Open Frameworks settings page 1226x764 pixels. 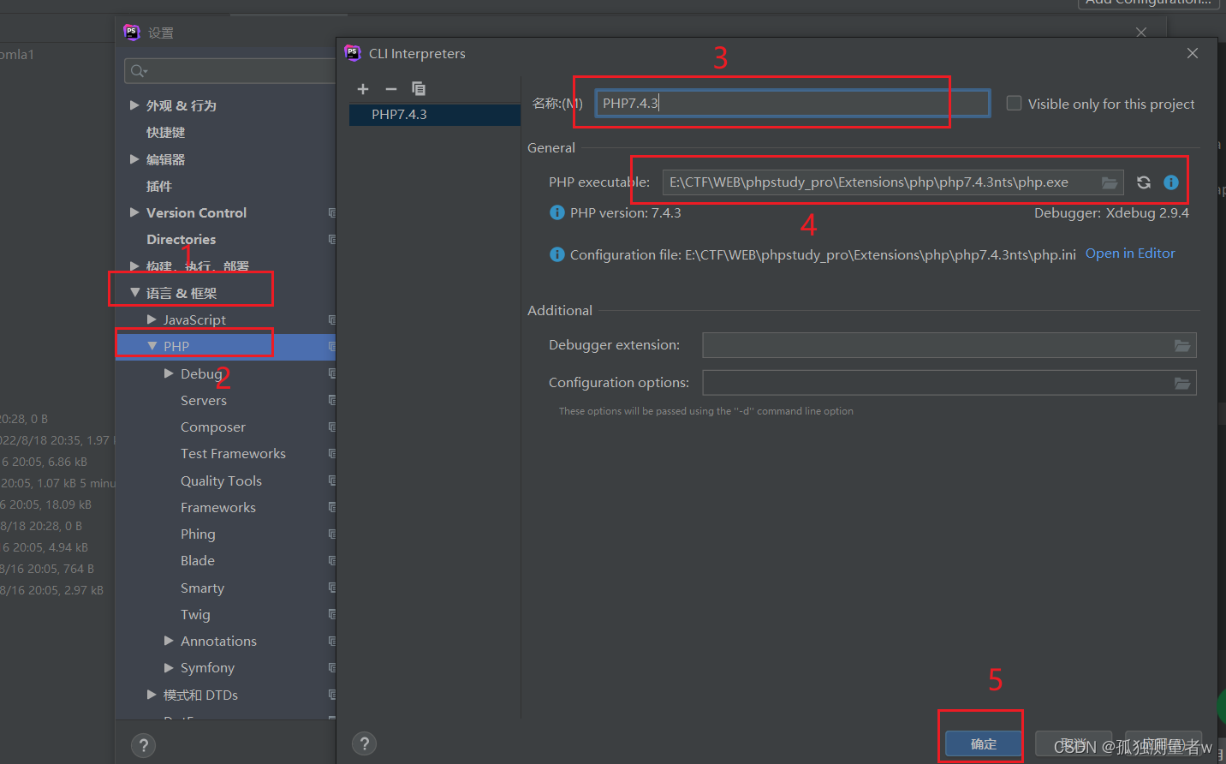pos(218,507)
